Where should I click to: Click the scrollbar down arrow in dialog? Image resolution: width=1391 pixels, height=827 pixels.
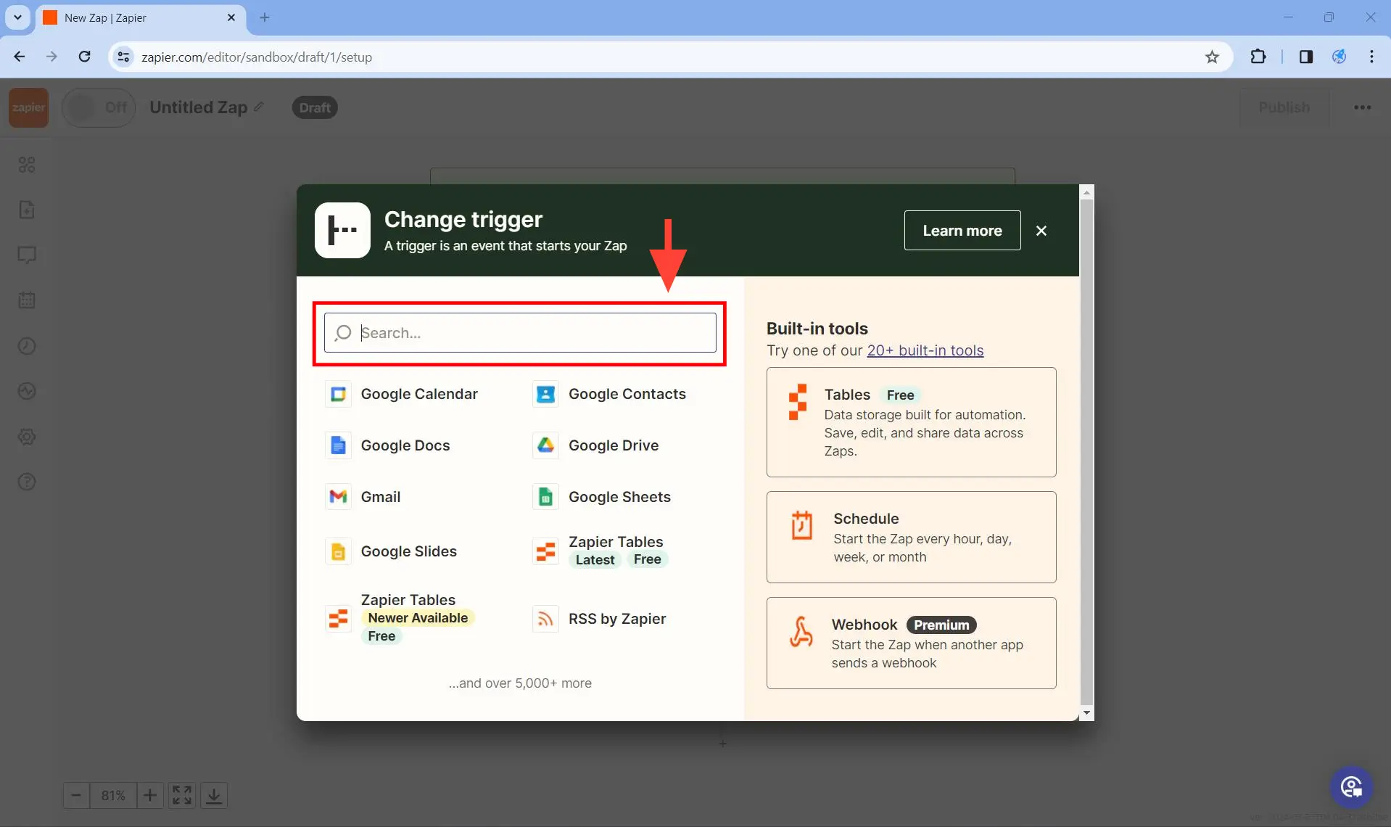[1086, 713]
